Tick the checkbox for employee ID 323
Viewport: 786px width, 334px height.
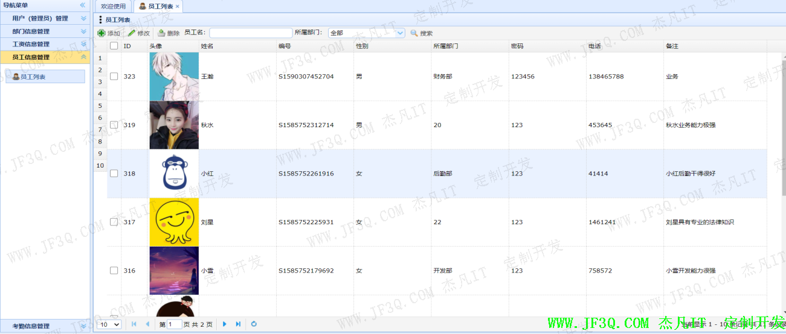(x=114, y=77)
